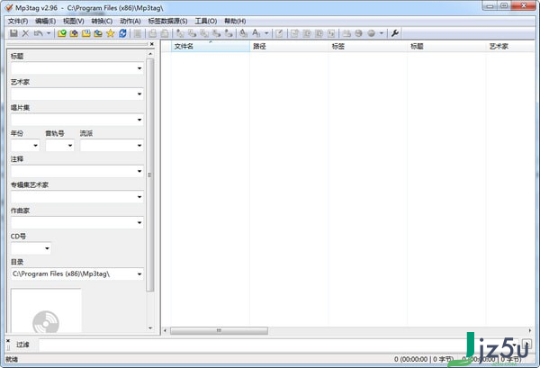The image size is (540, 368).
Task: Click the Select all files icon
Action: 138,33
